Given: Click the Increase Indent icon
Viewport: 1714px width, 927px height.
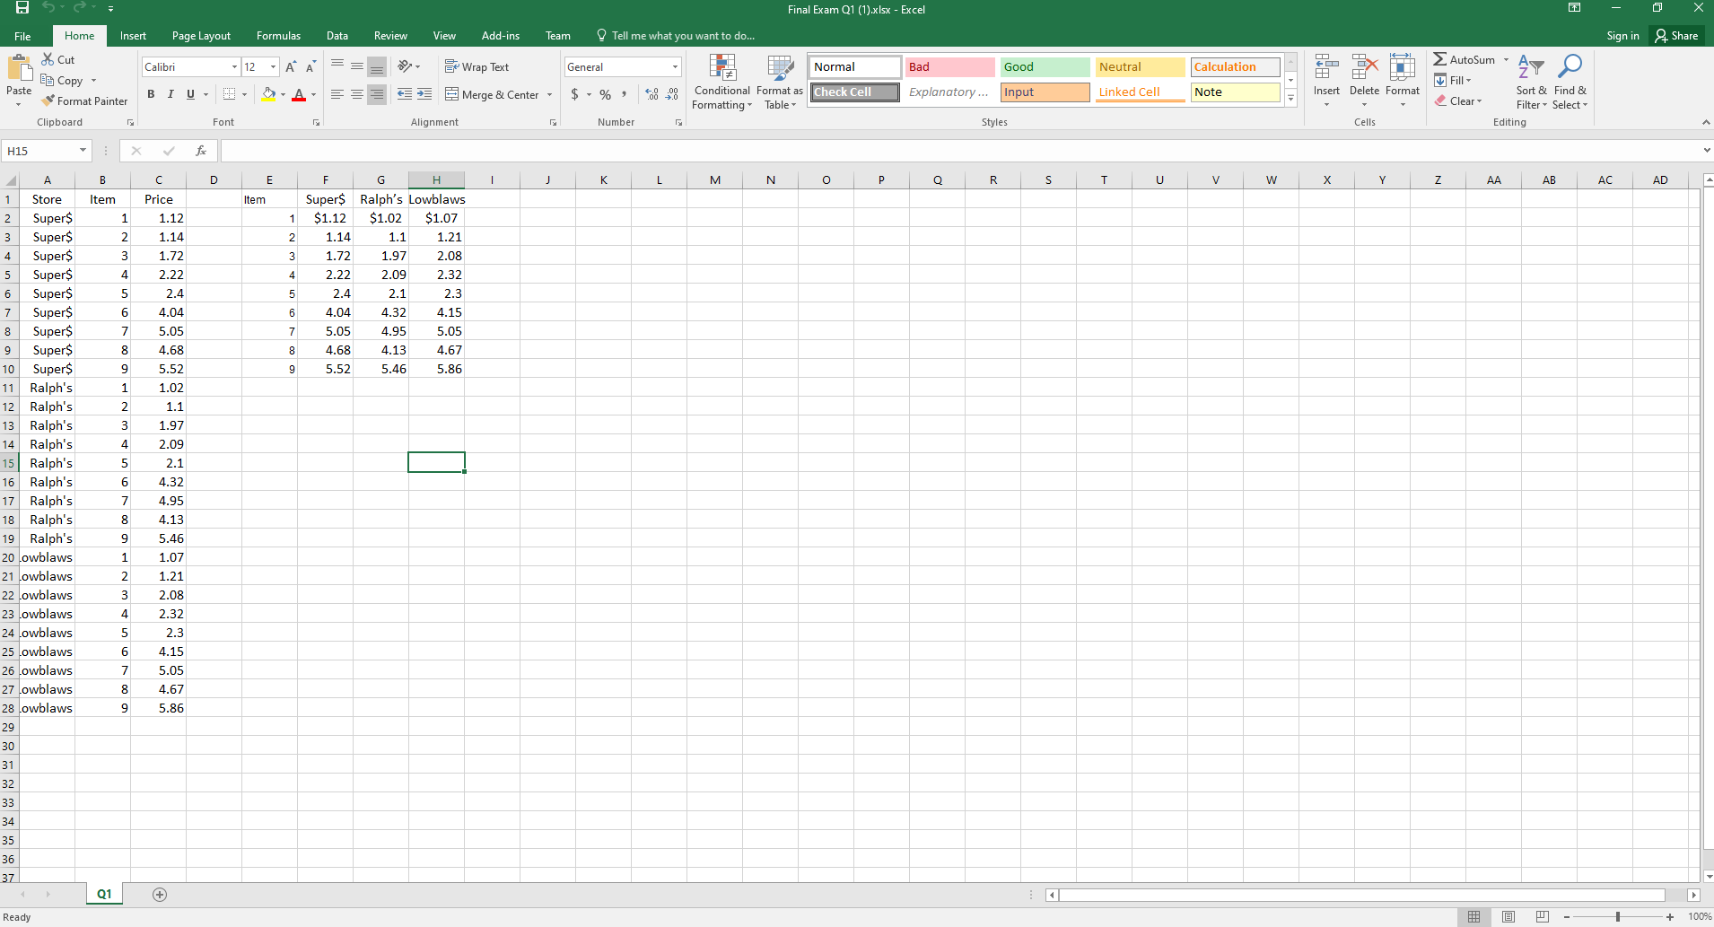Looking at the screenshot, I should [424, 94].
